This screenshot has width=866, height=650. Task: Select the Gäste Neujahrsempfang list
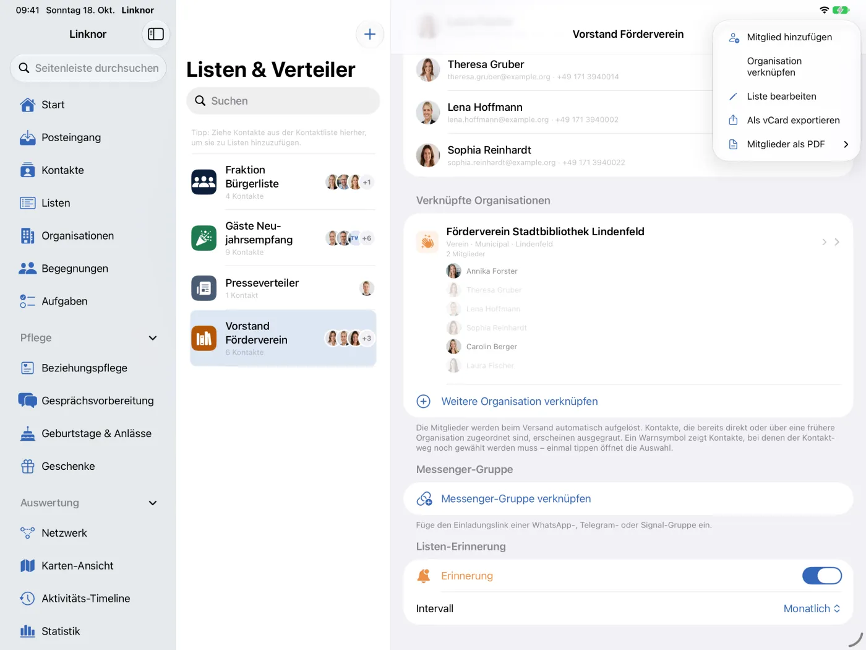pyautogui.click(x=283, y=238)
